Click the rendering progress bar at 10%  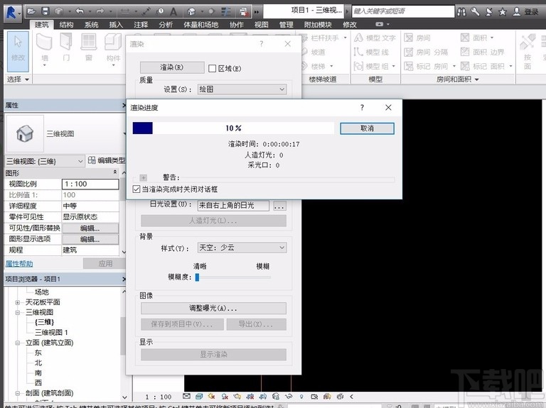point(233,128)
